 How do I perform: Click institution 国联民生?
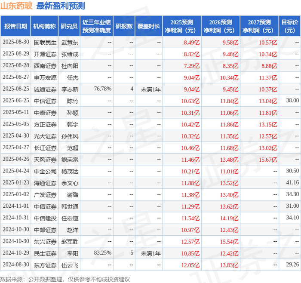tap(45, 43)
